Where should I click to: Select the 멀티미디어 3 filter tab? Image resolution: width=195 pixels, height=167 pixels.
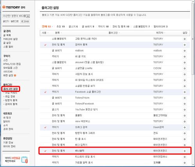pos(161,26)
